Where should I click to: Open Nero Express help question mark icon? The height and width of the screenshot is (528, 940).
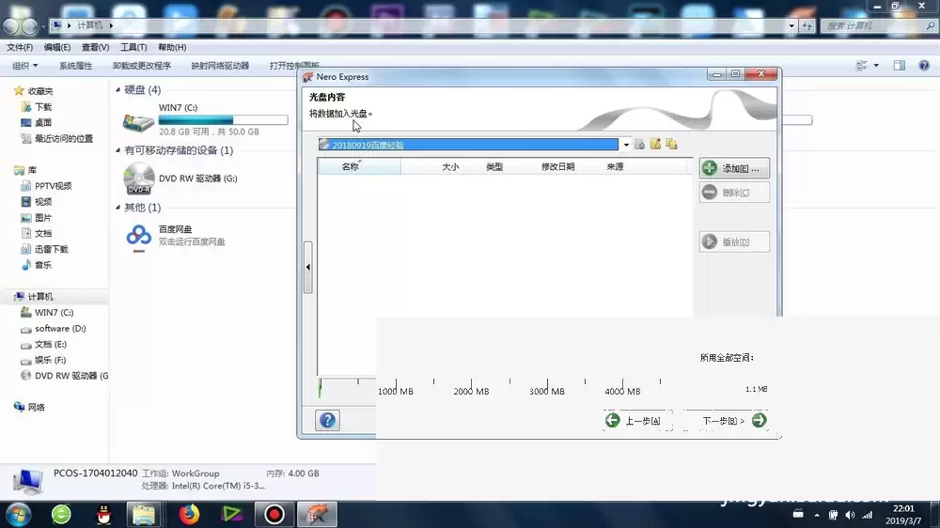[327, 420]
